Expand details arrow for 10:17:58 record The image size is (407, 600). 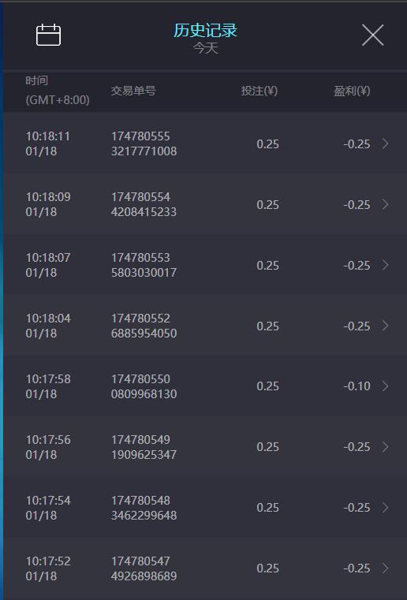tap(385, 386)
